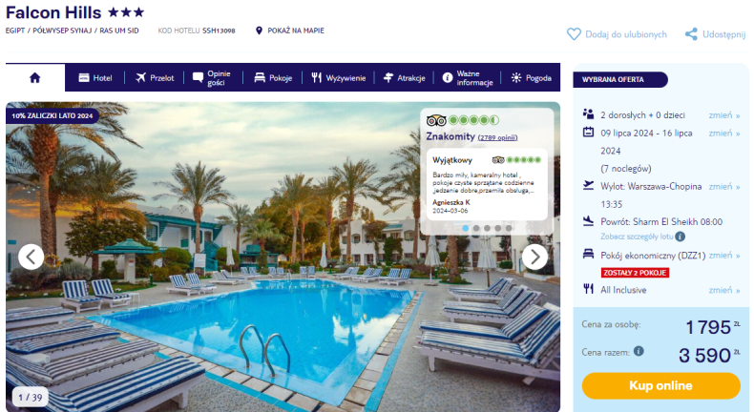Click the info icon next to Cena razem
This screenshot has width=754, height=412.
(639, 351)
